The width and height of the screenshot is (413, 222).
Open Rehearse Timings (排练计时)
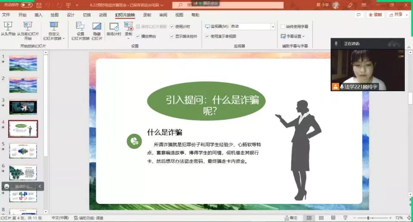tap(114, 29)
